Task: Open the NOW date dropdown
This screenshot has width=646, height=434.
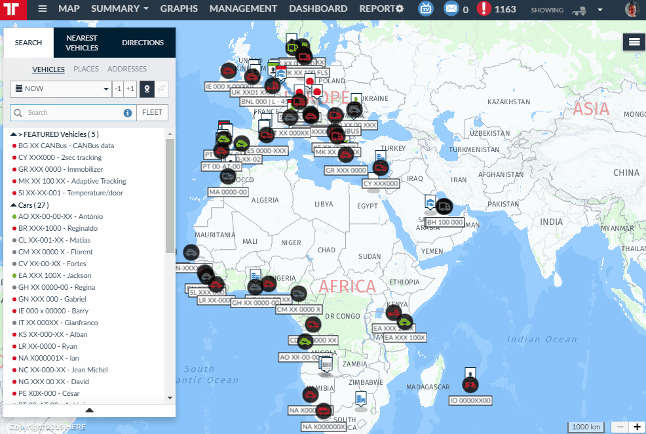Action: click(61, 89)
